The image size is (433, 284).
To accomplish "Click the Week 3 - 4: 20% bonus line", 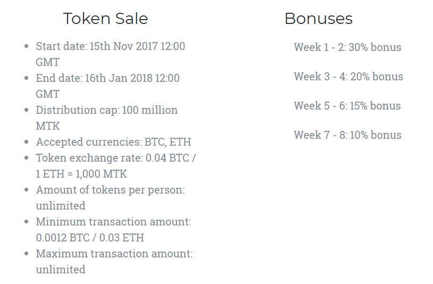I will [x=348, y=77].
